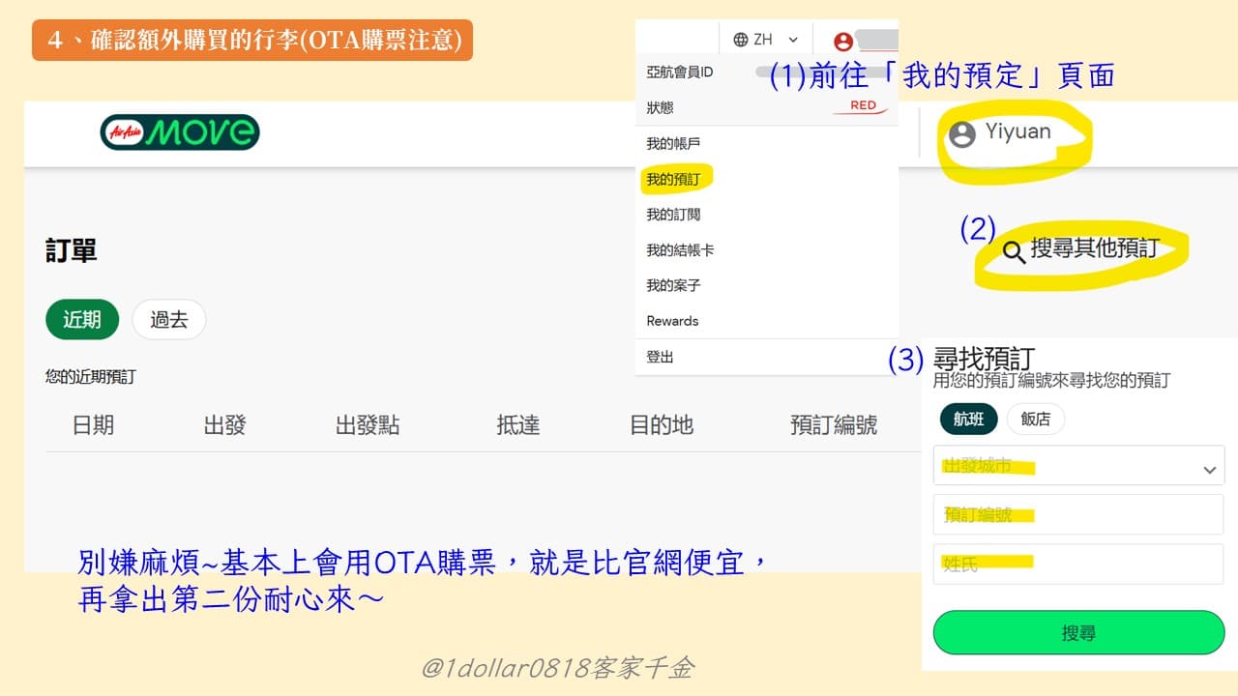The height and width of the screenshot is (696, 1238).
Task: Click the 亞航會員ID row
Action: tap(768, 72)
